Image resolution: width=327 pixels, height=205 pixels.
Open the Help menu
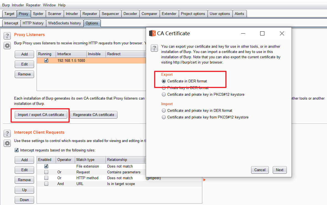pyautogui.click(x=62, y=5)
